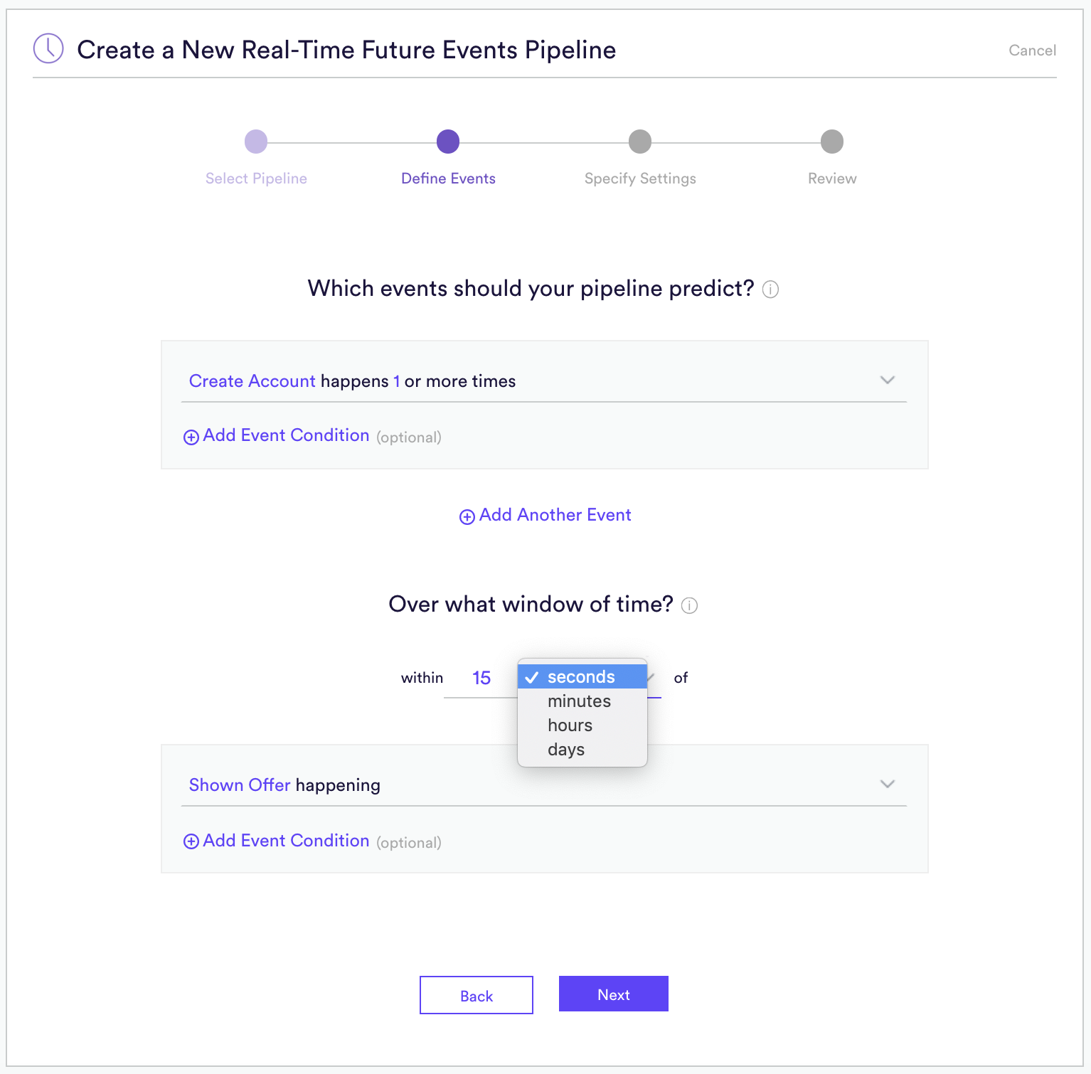Click plus icon next to Add Another Event
Image resolution: width=1091 pixels, height=1074 pixels.
pyautogui.click(x=467, y=517)
